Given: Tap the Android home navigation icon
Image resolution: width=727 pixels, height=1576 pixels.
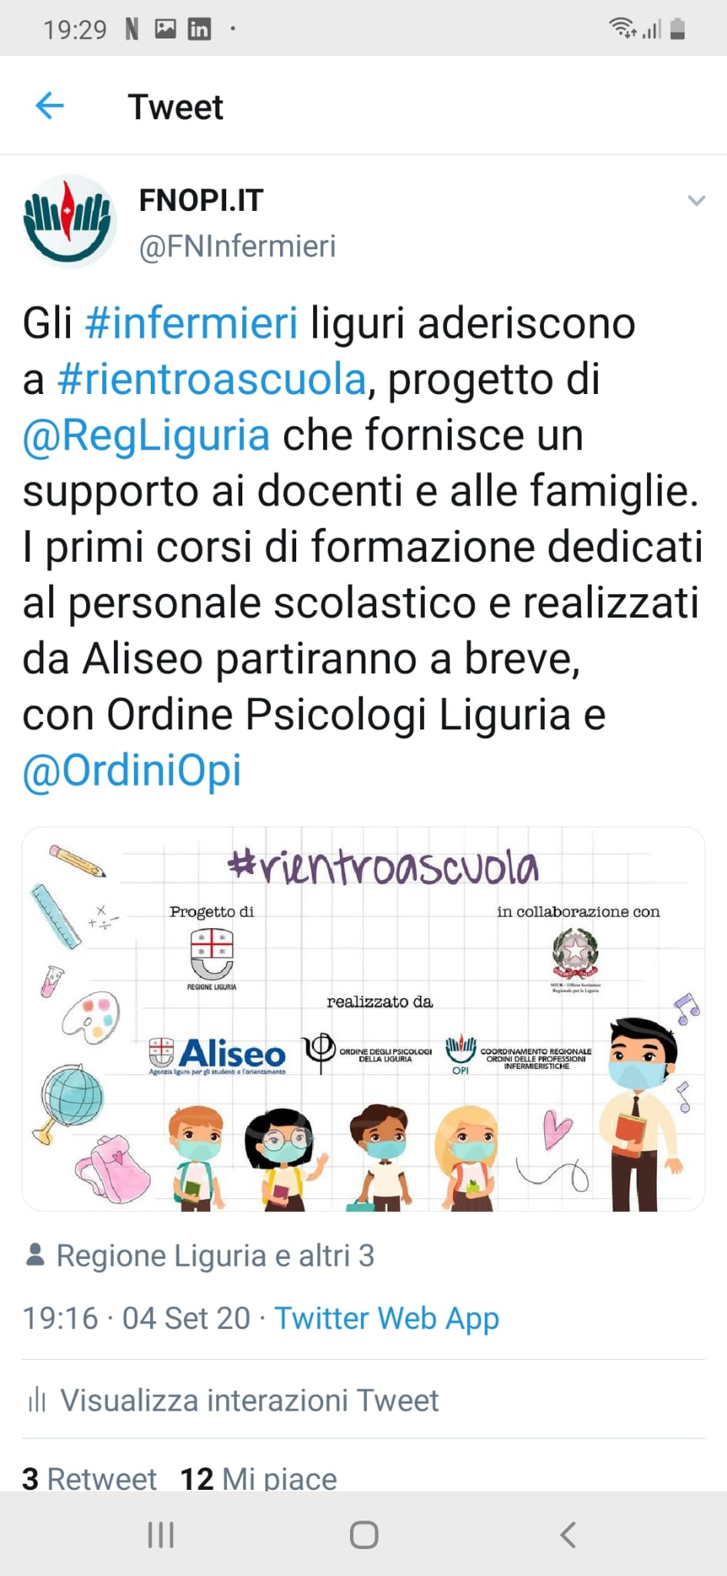Looking at the screenshot, I should 364,1534.
